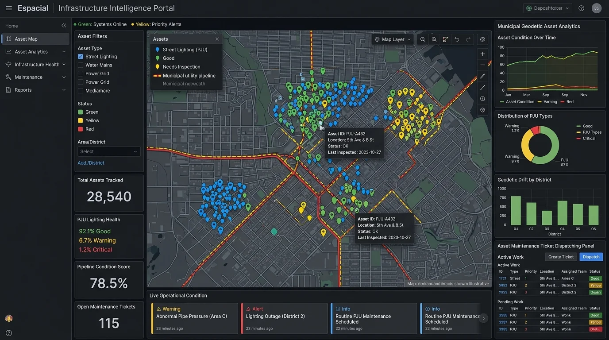The width and height of the screenshot is (609, 340).
Task: Check the Water Mains asset type
Action: point(81,65)
